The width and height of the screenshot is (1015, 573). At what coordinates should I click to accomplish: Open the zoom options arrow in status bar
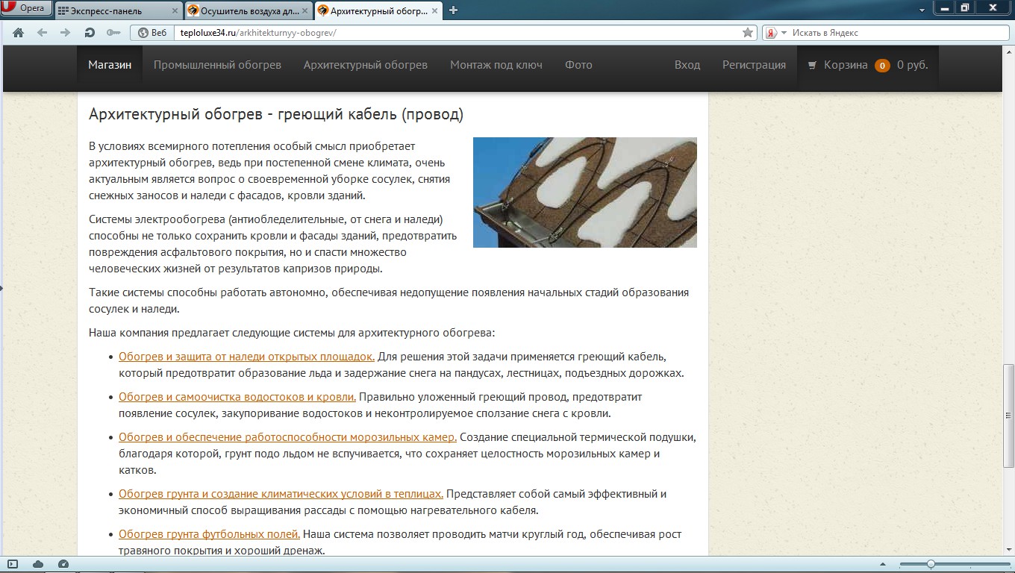[x=884, y=564]
